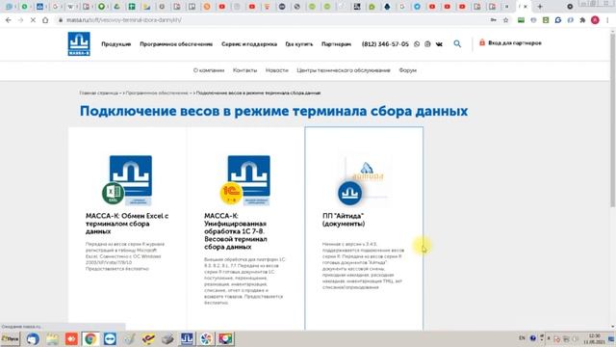Open the Контакты link
The image size is (616, 347).
coord(244,70)
